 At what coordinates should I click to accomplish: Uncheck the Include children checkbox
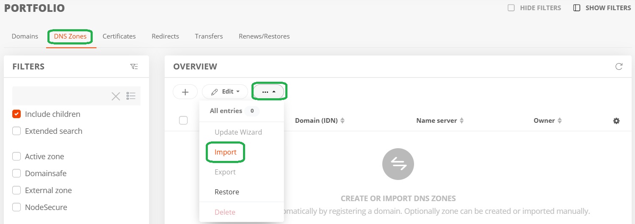point(17,114)
